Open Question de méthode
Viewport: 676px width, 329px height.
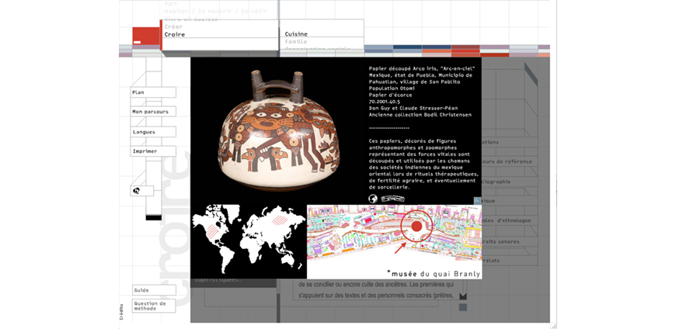tap(154, 306)
